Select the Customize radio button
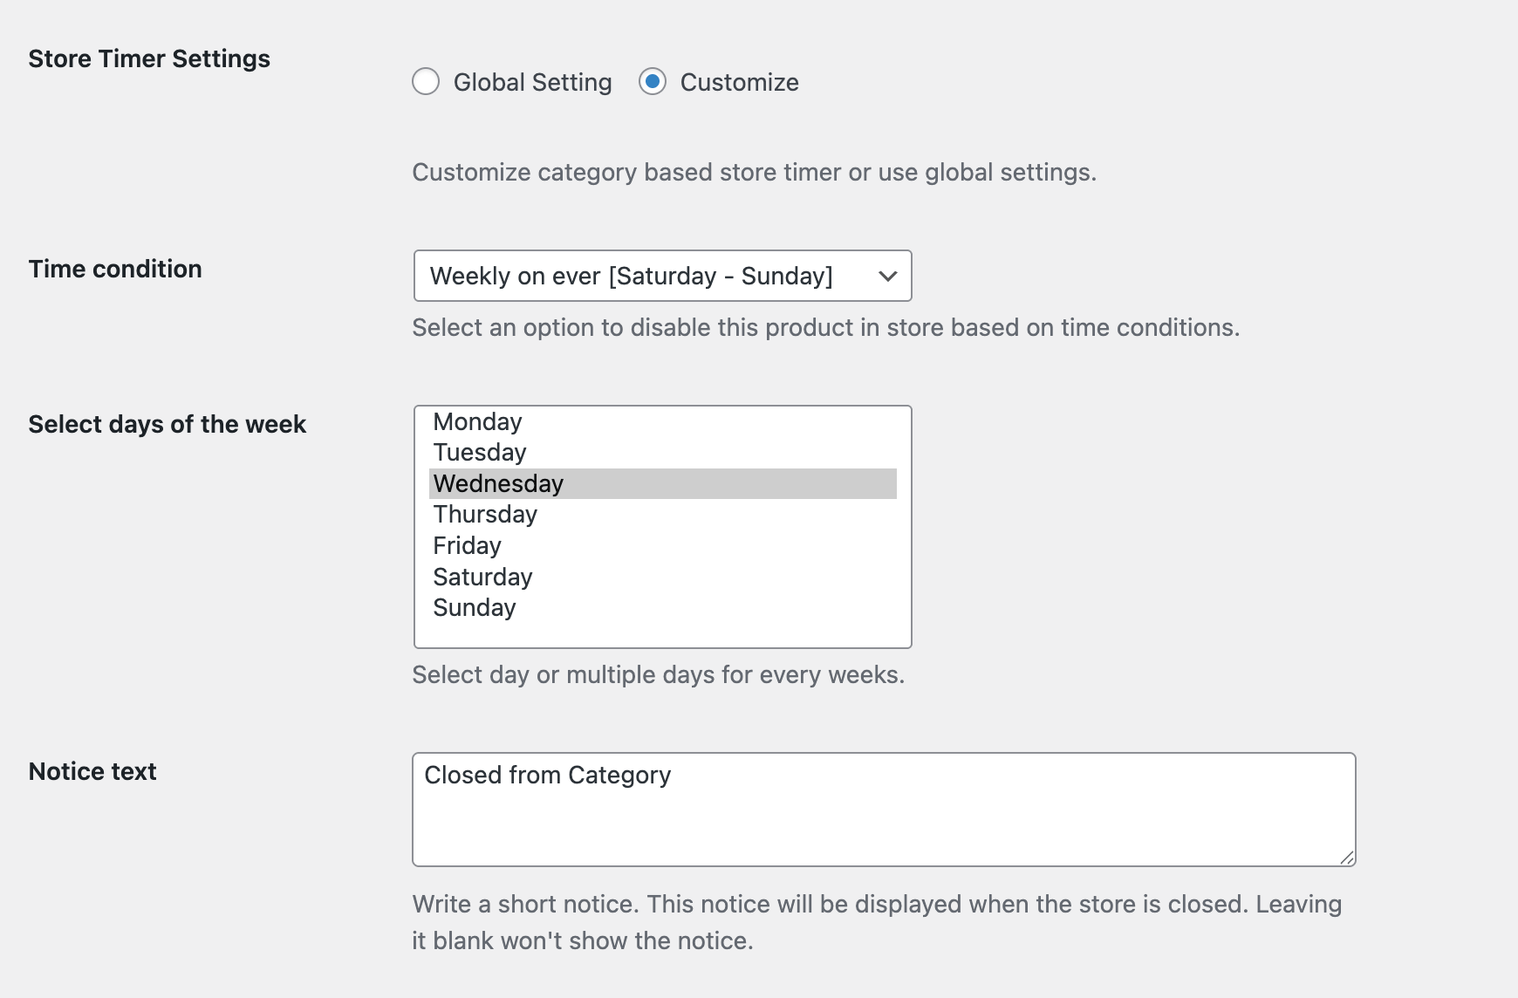 653,82
